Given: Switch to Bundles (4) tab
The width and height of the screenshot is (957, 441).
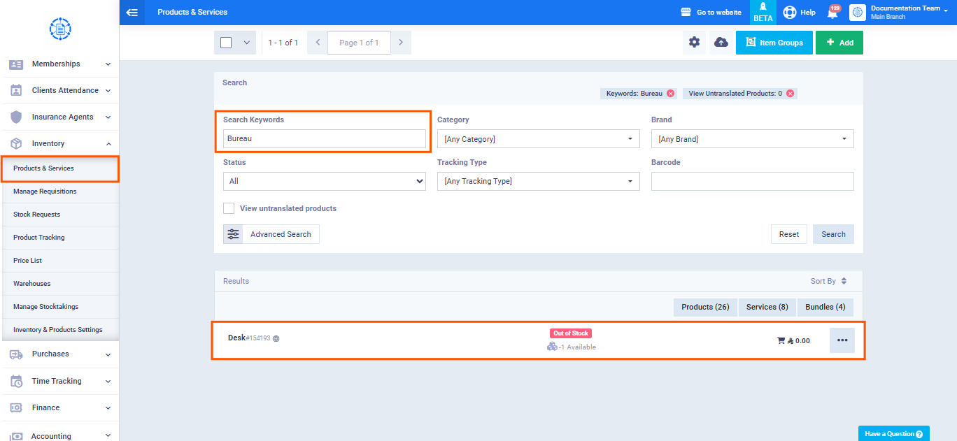Looking at the screenshot, I should point(825,308).
